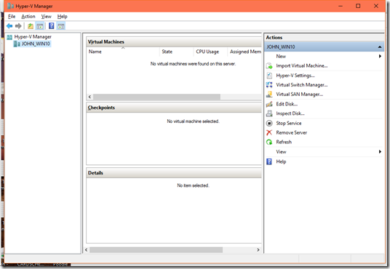The height and width of the screenshot is (269, 390).
Task: Click the Hyper-V Manager title bar icon
Action: (x=10, y=6)
